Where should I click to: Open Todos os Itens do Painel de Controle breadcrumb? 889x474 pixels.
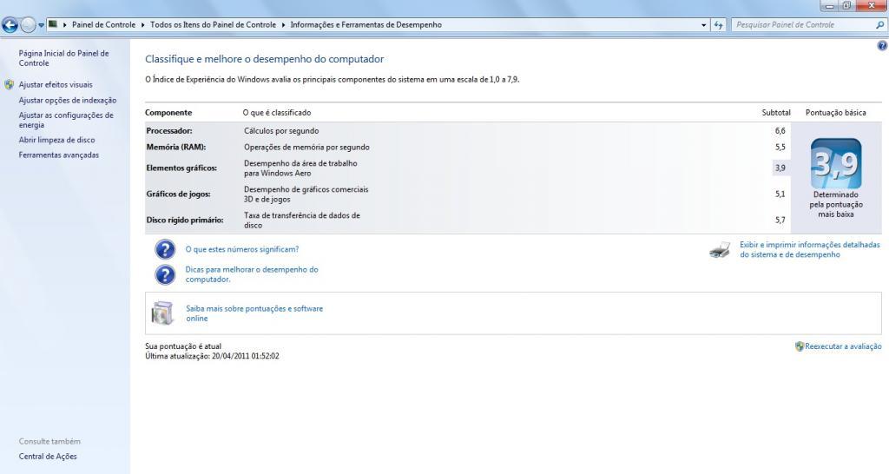[x=214, y=25]
